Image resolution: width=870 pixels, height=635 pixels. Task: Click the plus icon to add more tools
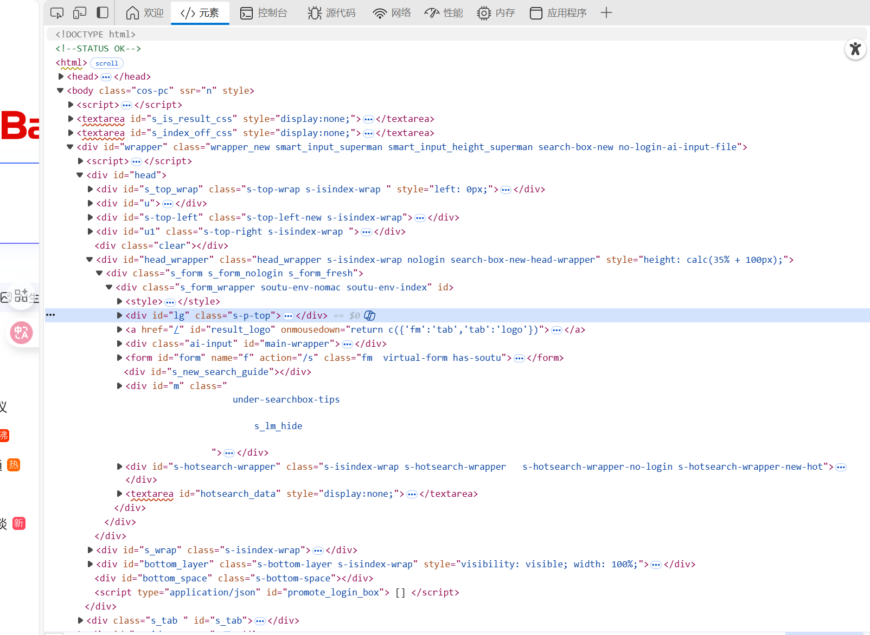(x=606, y=13)
